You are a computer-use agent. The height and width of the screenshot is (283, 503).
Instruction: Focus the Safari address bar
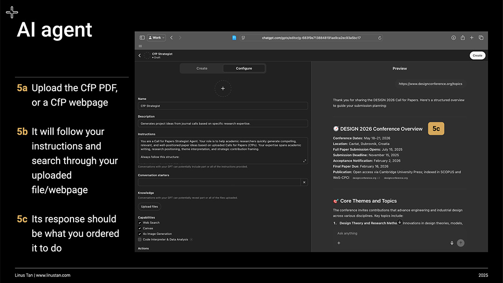click(x=311, y=38)
